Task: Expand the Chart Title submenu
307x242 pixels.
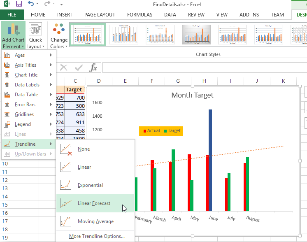Action: (x=28, y=75)
